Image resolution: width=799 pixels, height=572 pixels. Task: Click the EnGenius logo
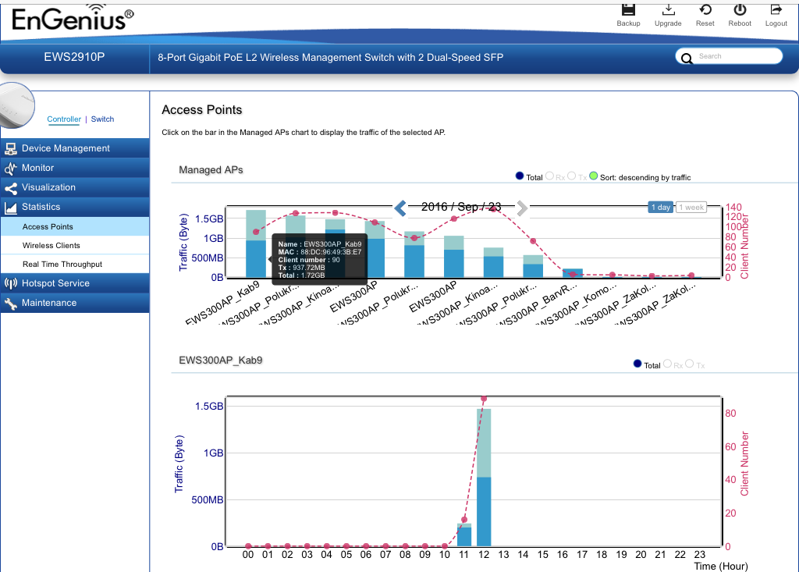(x=73, y=19)
